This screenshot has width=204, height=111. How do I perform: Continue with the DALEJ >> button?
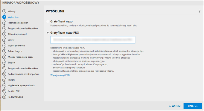tap(193, 106)
